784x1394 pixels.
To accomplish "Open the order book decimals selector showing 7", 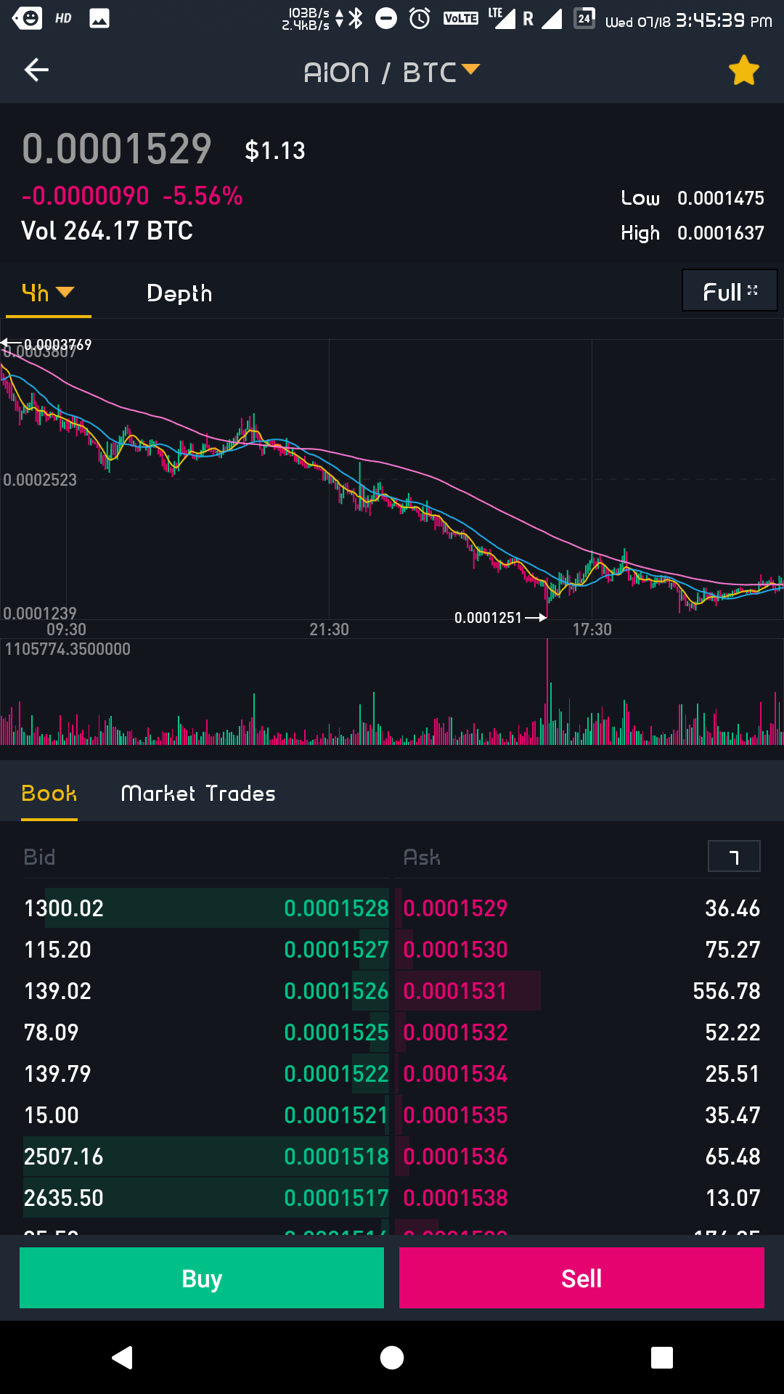I will [x=734, y=856].
